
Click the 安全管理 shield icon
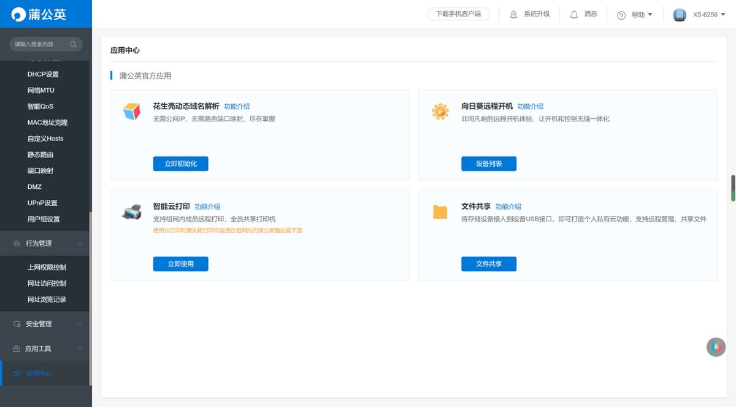[17, 324]
